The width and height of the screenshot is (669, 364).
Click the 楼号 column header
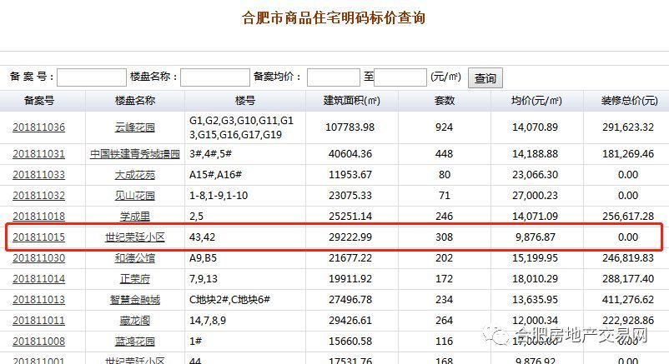tap(245, 101)
